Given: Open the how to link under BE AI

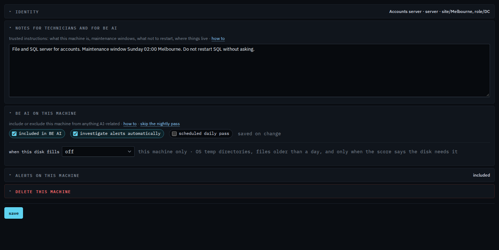Looking at the screenshot, I should pyautogui.click(x=130, y=124).
